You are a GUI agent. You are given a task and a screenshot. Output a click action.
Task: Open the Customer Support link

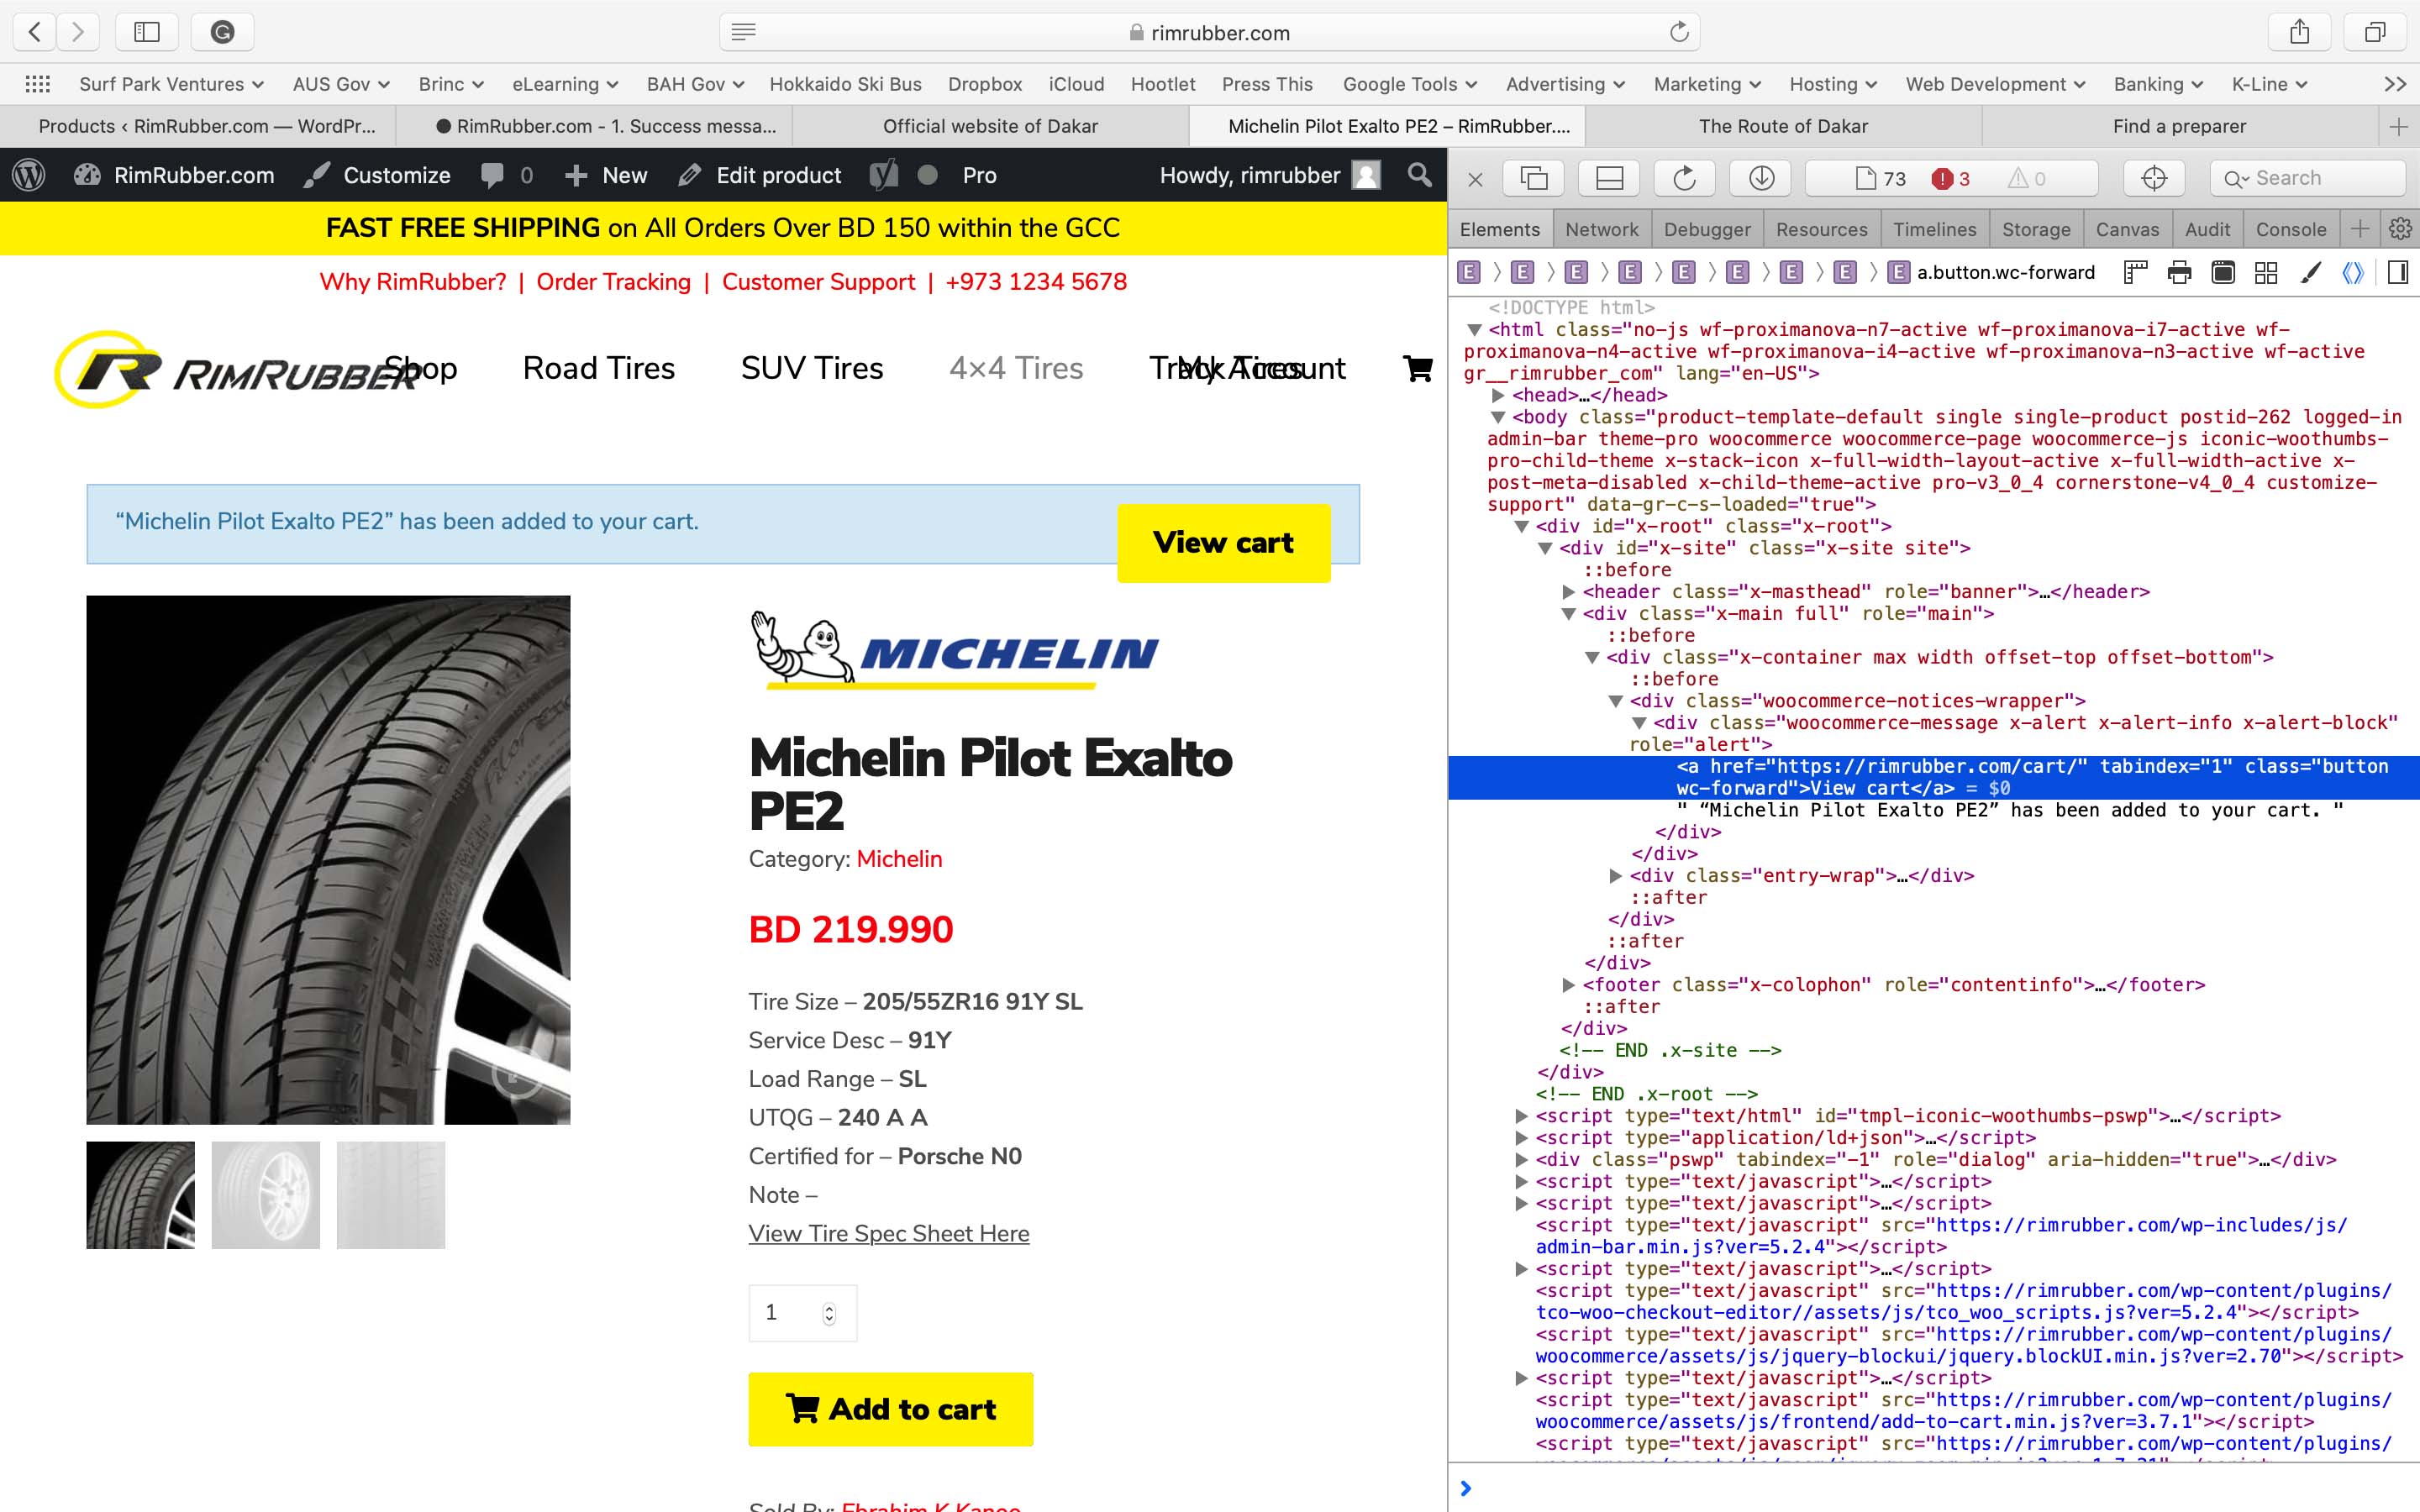point(818,282)
